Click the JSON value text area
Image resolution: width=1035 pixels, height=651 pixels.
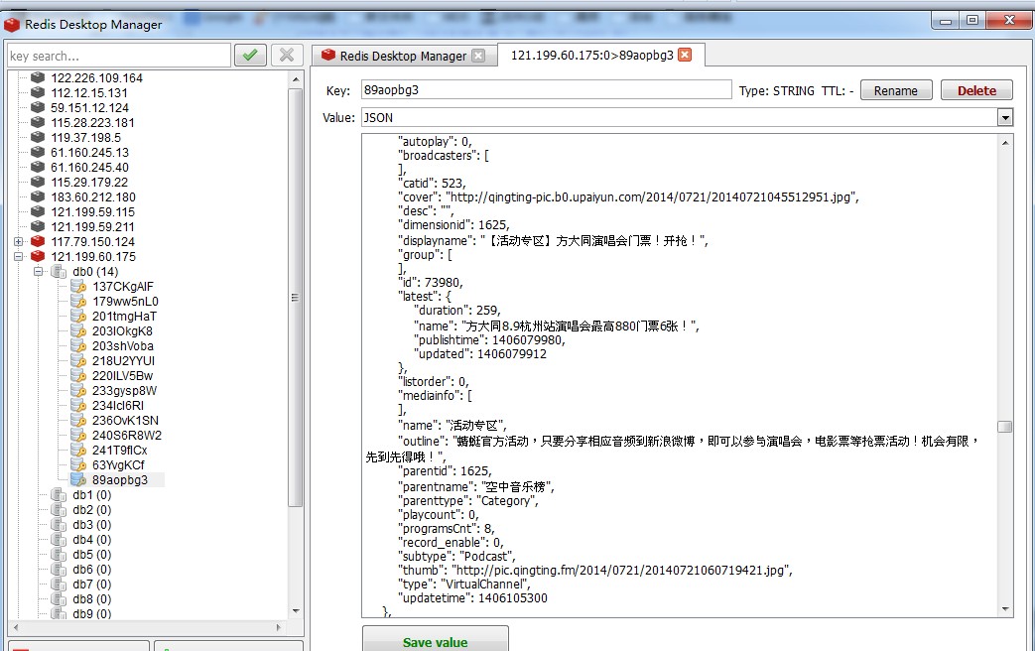(x=679, y=376)
